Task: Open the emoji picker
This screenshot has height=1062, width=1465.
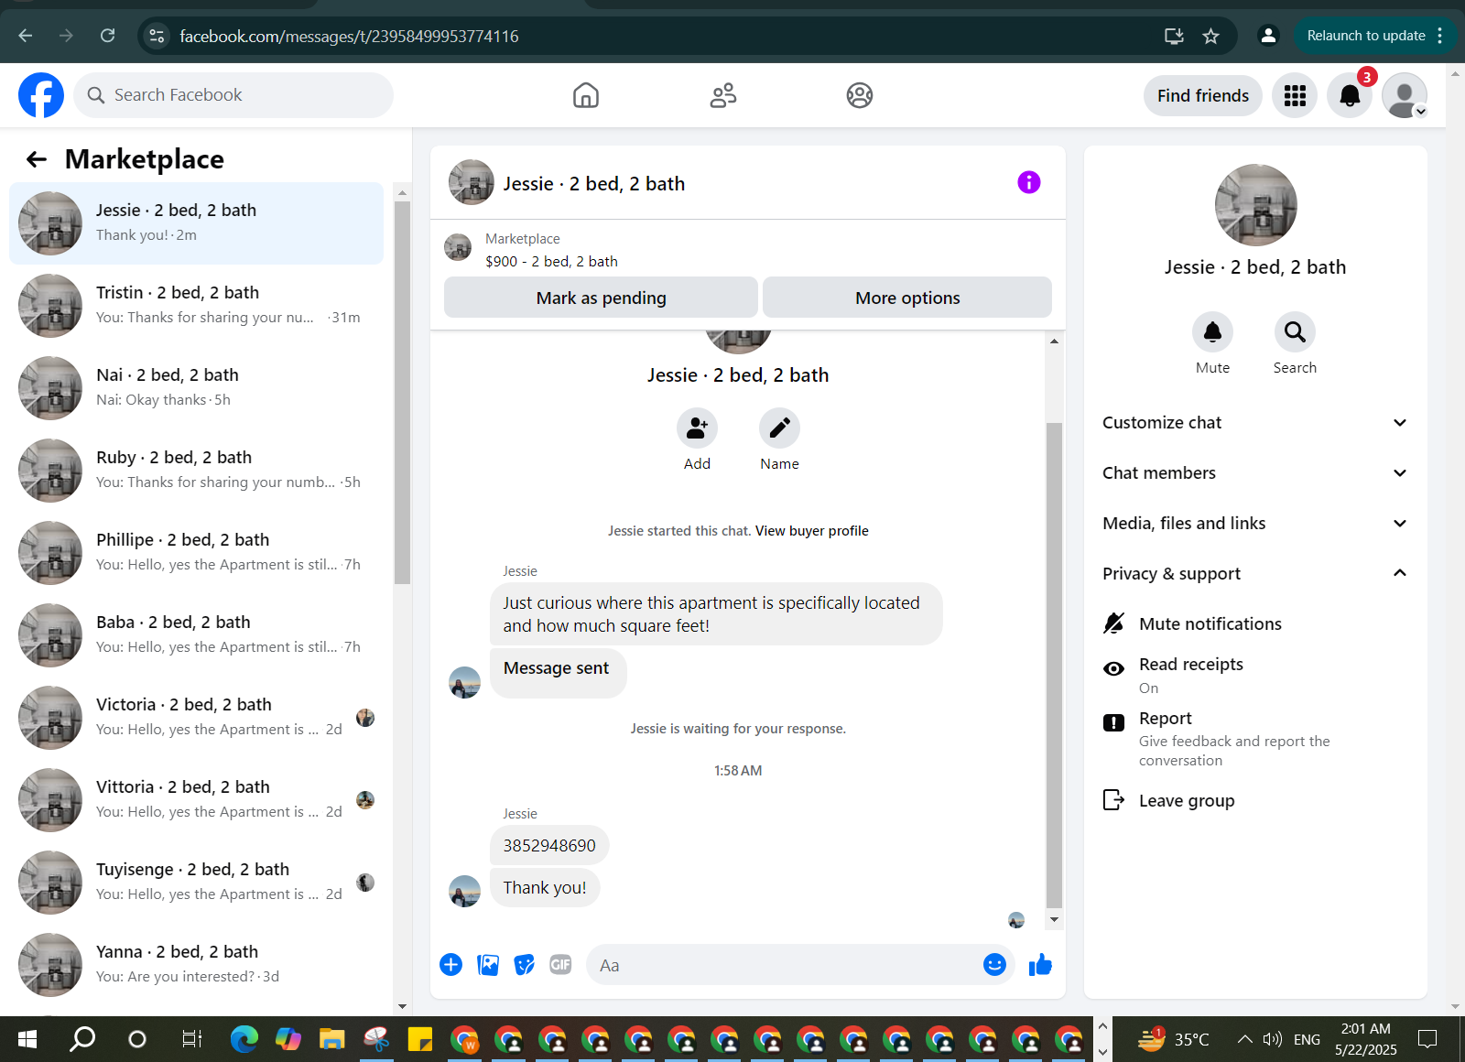Action: click(994, 964)
